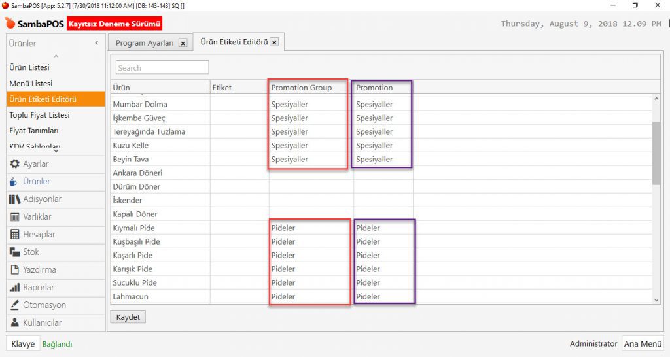
Task: Click the Ana Menü button
Action: (643, 344)
